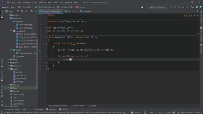This screenshot has height=114, width=203.
Task: Open the Services tool window
Action: (x=63, y=110)
